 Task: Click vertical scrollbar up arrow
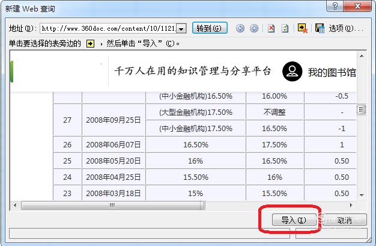(x=362, y=56)
